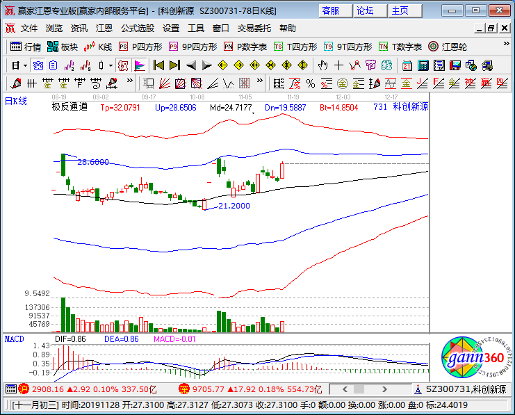This screenshot has width=515, height=415.
Task: Open the 9P四方形 tool
Action: [x=193, y=47]
